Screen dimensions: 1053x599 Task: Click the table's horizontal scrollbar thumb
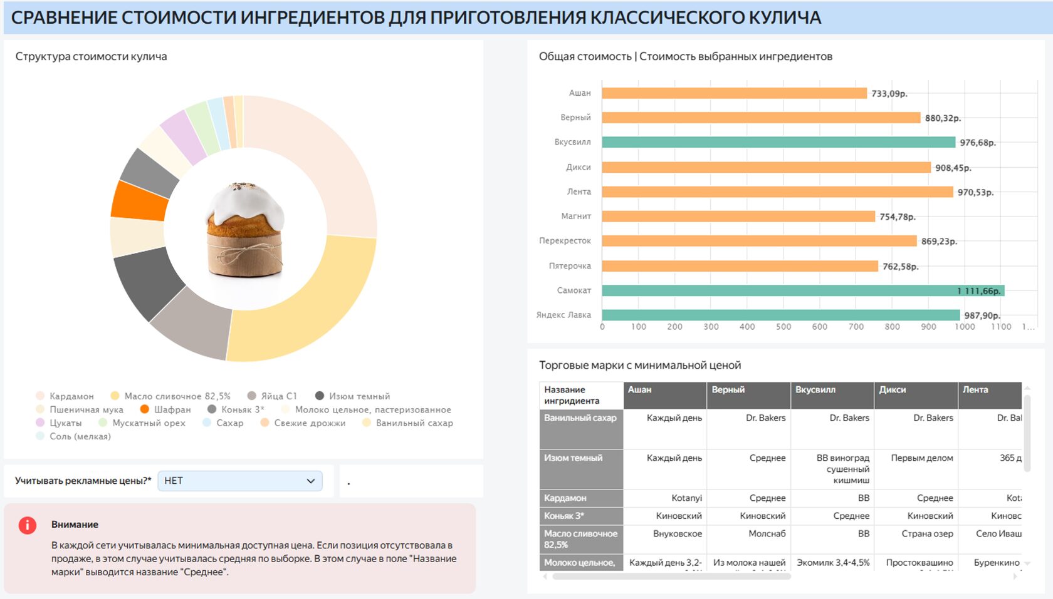click(x=671, y=576)
